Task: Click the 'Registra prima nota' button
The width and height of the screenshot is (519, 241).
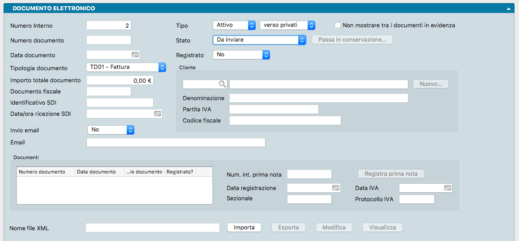Action: tap(391, 174)
